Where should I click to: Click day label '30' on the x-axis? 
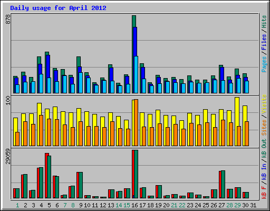coord(245,205)
